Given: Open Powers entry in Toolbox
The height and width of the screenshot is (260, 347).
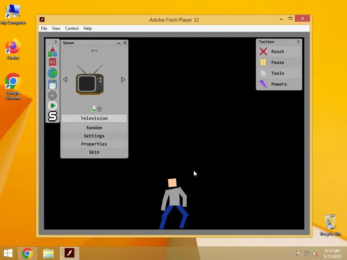Looking at the screenshot, I should pyautogui.click(x=279, y=84).
